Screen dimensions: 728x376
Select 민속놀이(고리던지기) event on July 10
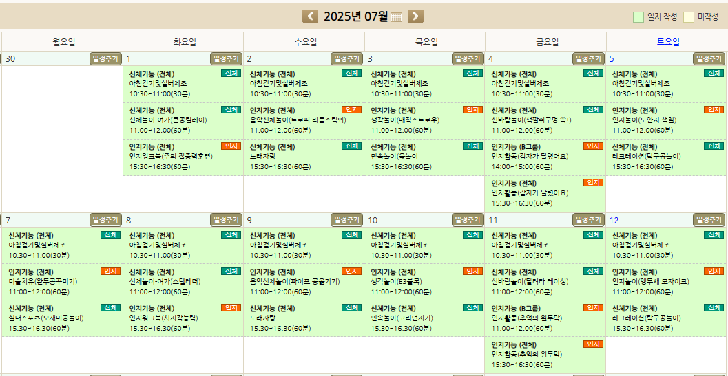402,318
